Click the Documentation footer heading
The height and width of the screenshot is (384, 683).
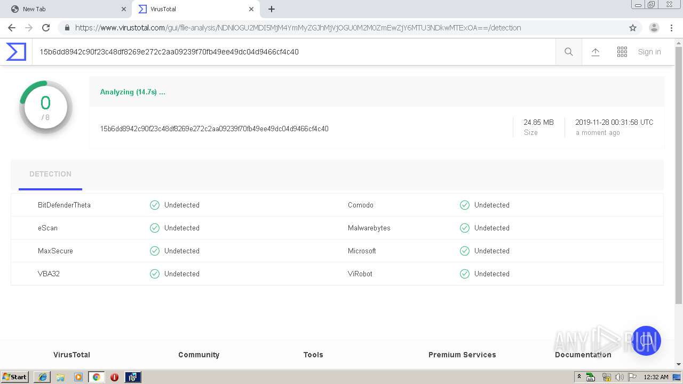(x=583, y=355)
